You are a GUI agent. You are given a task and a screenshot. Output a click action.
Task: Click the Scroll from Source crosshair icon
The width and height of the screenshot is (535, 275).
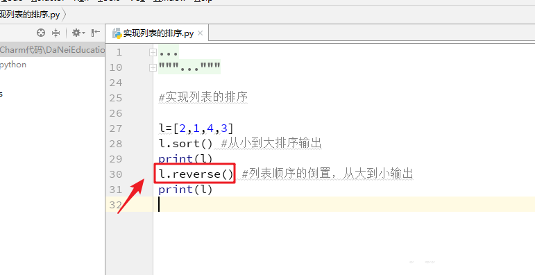41,33
